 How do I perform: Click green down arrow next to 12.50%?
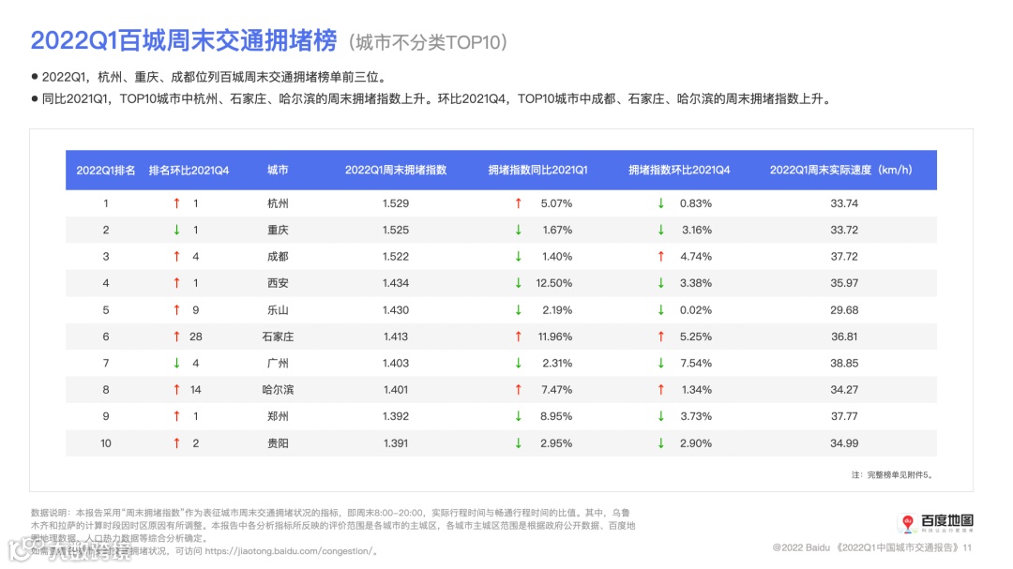click(x=518, y=283)
